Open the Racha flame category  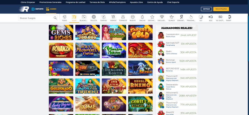pos(143,17)
